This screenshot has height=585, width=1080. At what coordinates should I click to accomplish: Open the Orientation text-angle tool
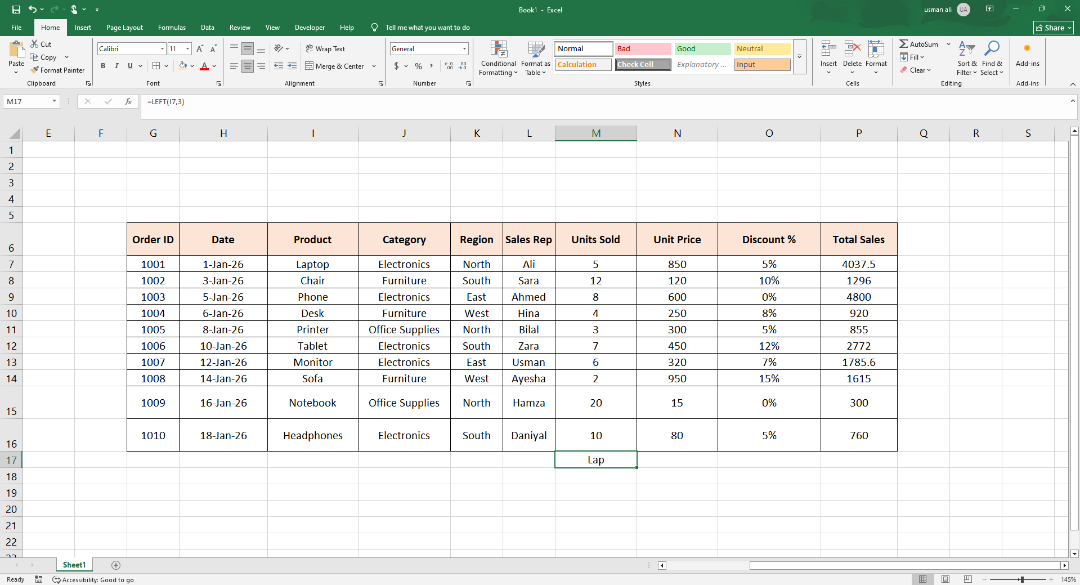tap(279, 49)
